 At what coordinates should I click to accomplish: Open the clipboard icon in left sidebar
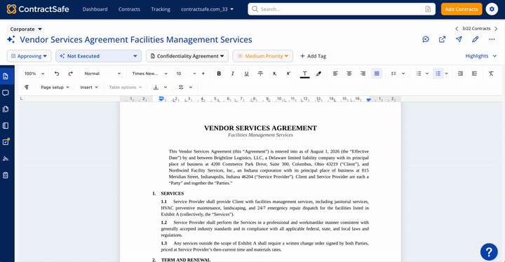tap(6, 175)
